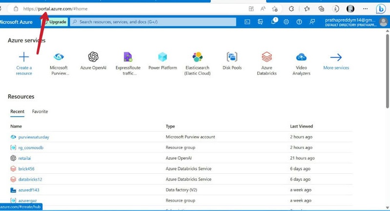Image resolution: width=390 pixels, height=211 pixels.
Task: Switch to the Recent tab
Action: tap(18, 111)
